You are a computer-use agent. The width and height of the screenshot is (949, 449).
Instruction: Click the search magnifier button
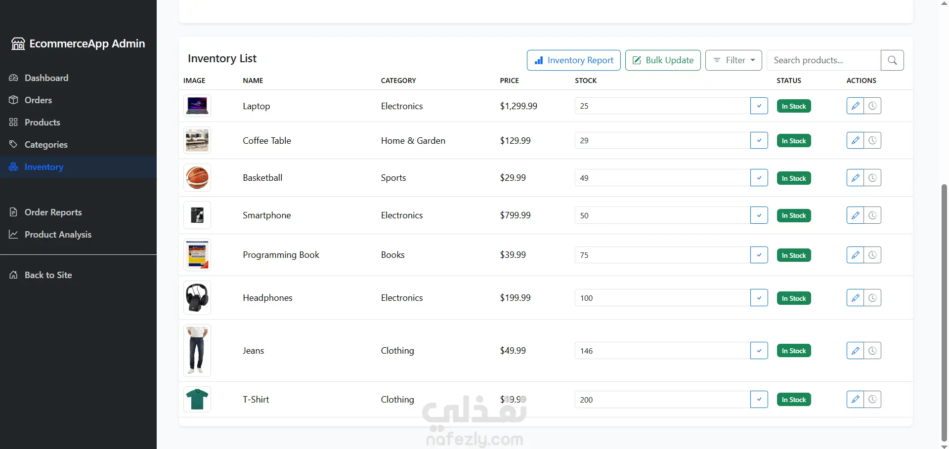(x=892, y=60)
